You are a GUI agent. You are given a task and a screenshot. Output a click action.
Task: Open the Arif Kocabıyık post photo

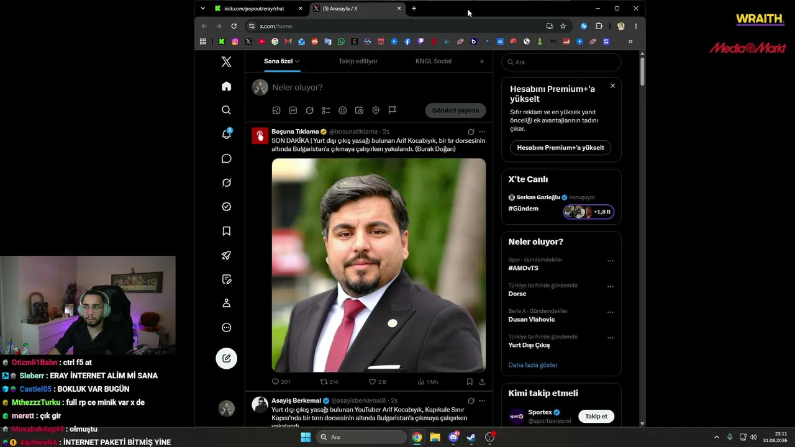(379, 265)
